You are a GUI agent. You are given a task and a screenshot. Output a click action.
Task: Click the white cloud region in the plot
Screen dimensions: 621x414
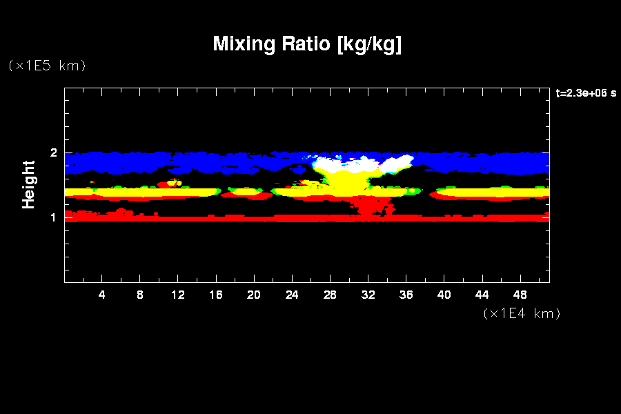345,165
